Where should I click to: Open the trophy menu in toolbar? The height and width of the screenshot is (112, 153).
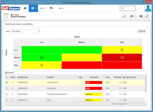pyautogui.click(x=52, y=8)
